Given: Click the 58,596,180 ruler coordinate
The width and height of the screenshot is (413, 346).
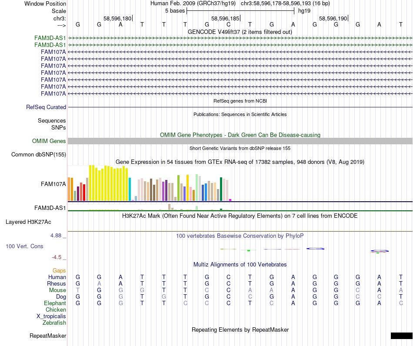Looking at the screenshot, I should [117, 18].
